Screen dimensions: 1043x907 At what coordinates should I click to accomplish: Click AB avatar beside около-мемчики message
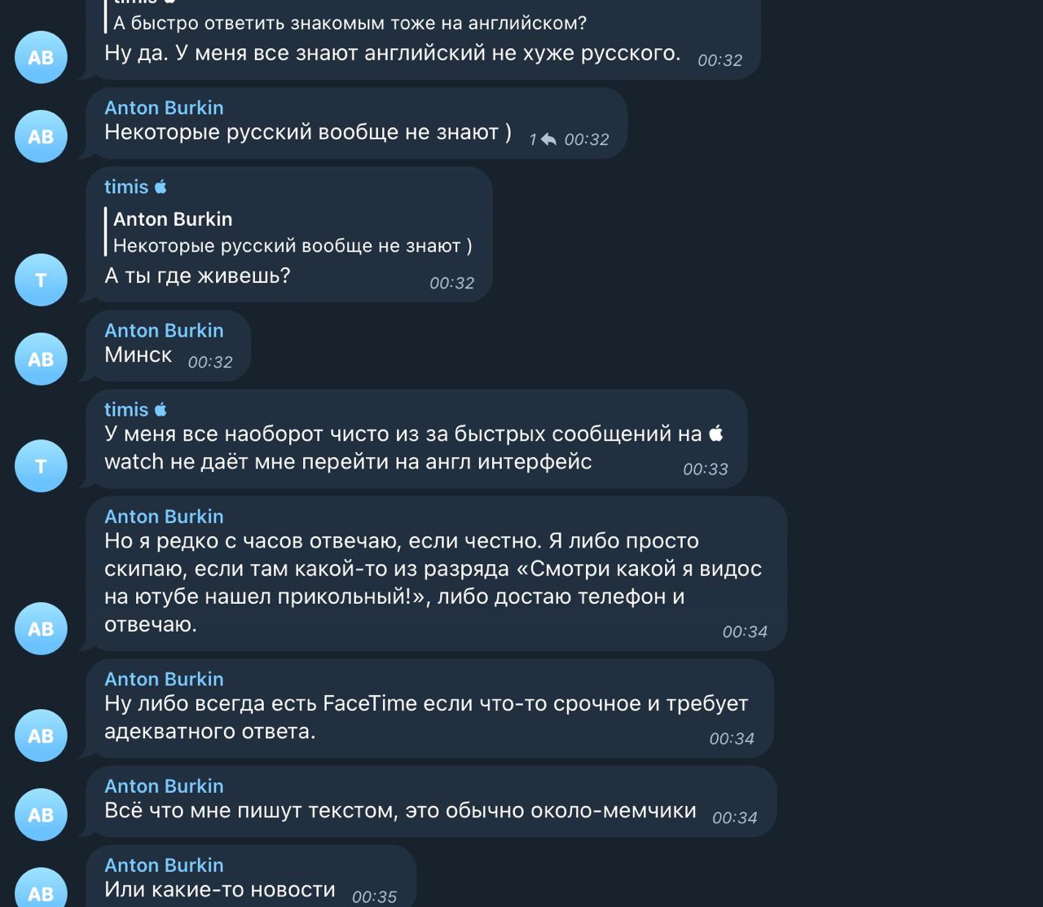(x=41, y=814)
